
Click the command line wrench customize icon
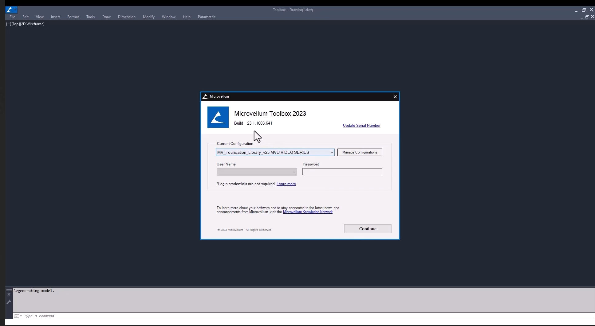click(9, 302)
